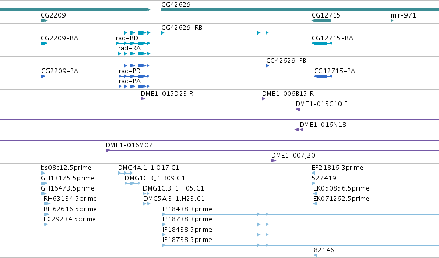Click the EC29234.5prime EST label
Viewport: 439px width, 258px height.
pyautogui.click(x=70, y=219)
